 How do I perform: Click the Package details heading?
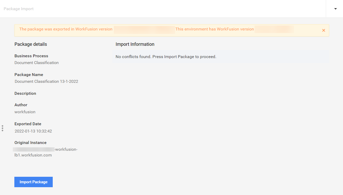point(31,44)
